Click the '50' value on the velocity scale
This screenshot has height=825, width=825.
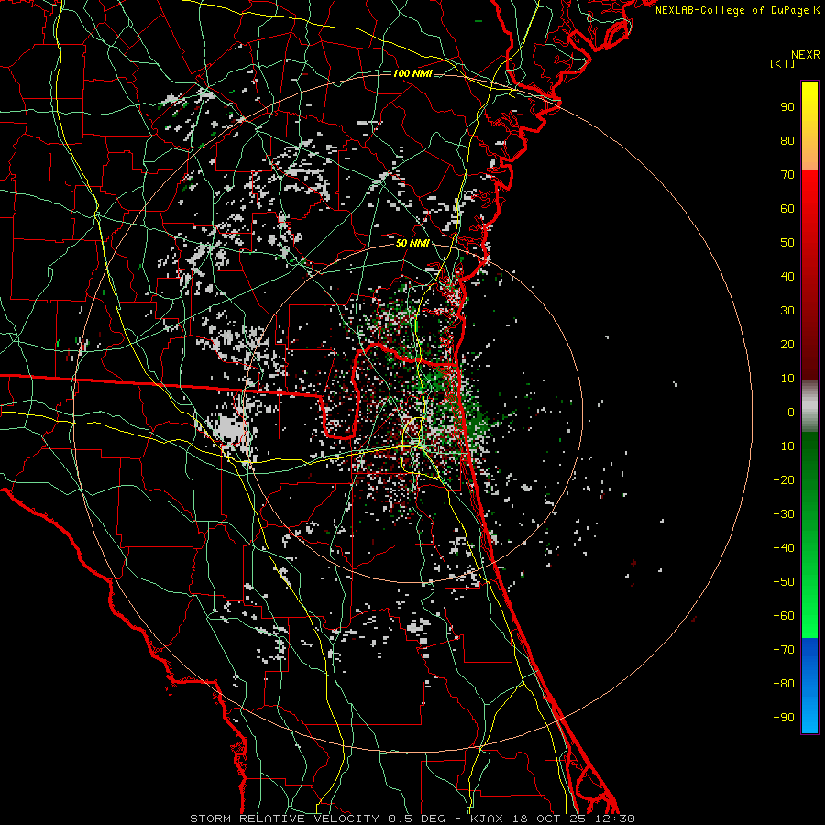coord(787,243)
